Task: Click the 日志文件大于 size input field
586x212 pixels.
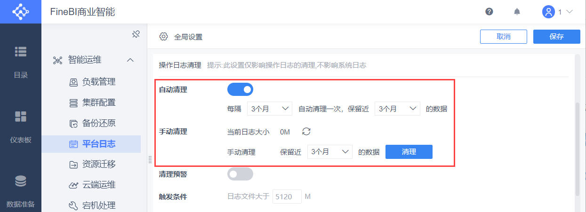Action: click(x=287, y=196)
